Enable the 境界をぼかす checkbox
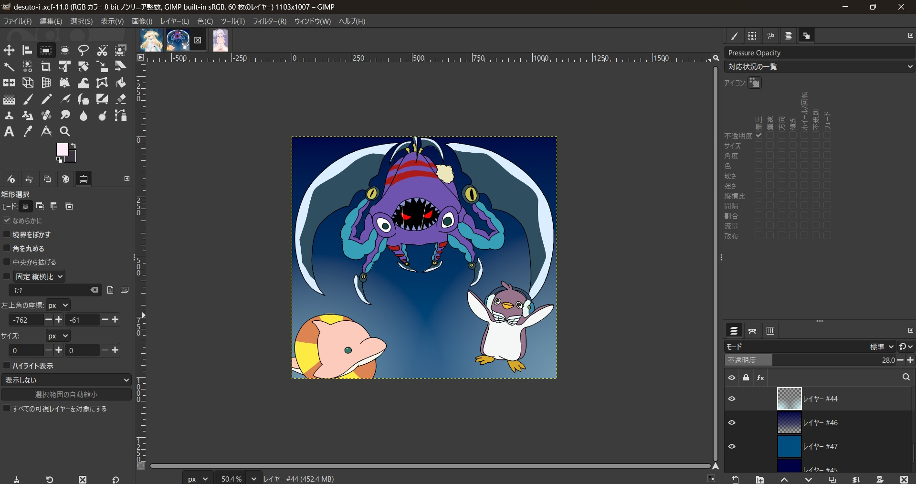 [x=7, y=234]
